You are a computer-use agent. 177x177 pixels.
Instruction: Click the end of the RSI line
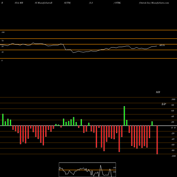[157, 46]
